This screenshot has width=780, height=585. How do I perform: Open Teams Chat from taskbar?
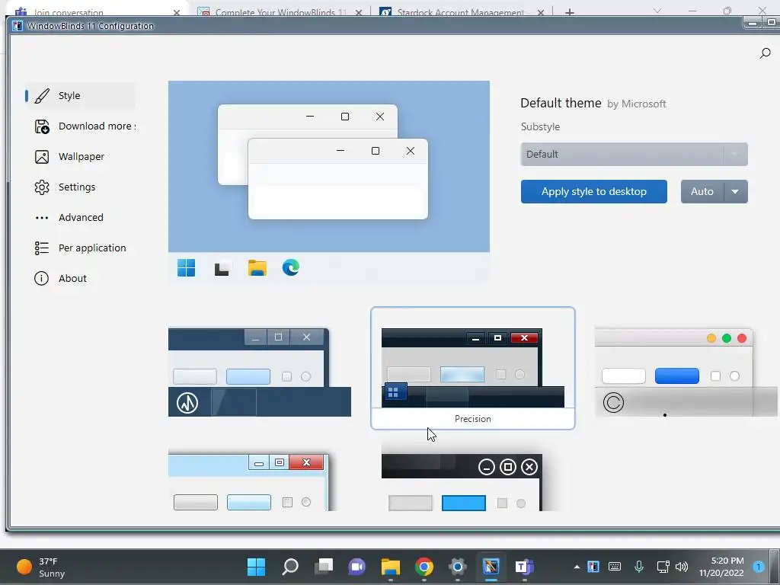(x=356, y=567)
